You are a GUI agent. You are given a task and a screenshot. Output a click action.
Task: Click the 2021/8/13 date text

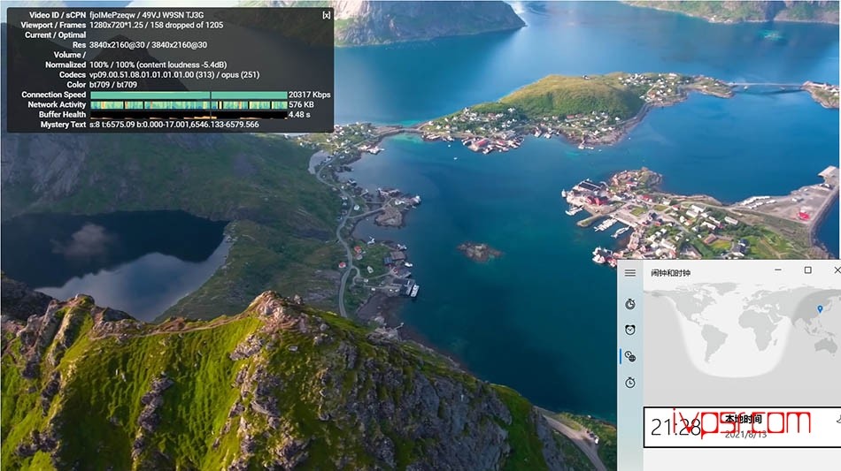click(x=745, y=435)
